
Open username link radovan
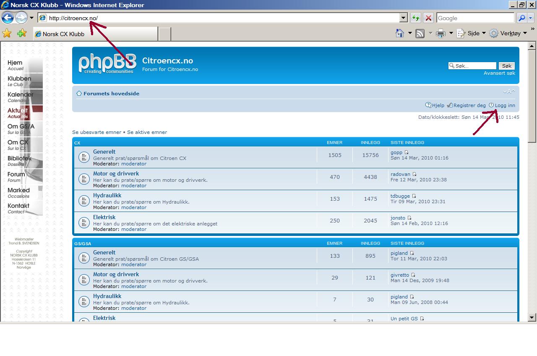click(400, 174)
